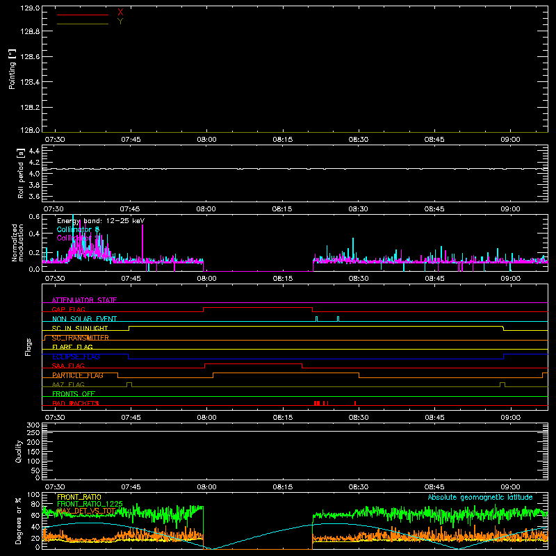
Task: Click the 'Flags' vertical axis title
Action: [28, 347]
